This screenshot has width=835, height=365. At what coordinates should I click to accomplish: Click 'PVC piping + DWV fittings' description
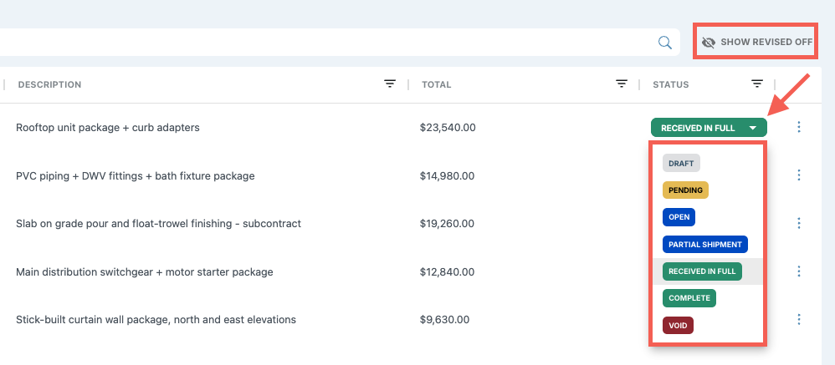click(136, 176)
